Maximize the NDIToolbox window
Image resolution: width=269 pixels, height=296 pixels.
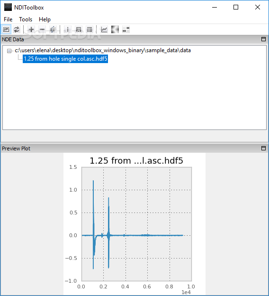click(x=236, y=8)
